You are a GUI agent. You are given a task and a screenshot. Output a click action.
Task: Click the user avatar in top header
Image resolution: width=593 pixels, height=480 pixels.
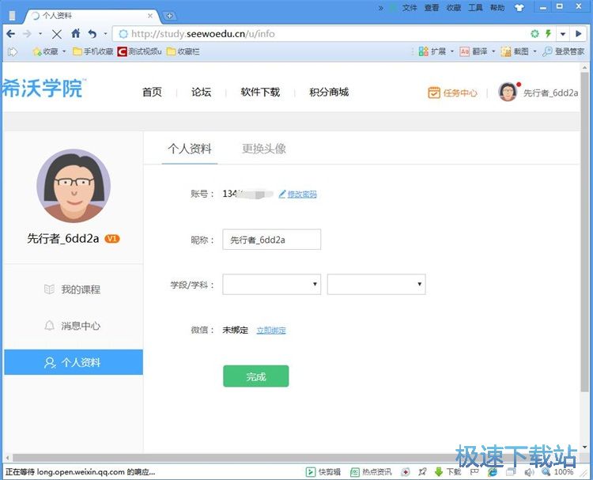507,92
